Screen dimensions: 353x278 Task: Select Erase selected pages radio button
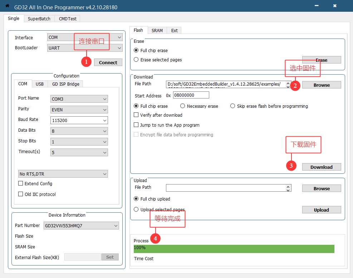pos(136,60)
